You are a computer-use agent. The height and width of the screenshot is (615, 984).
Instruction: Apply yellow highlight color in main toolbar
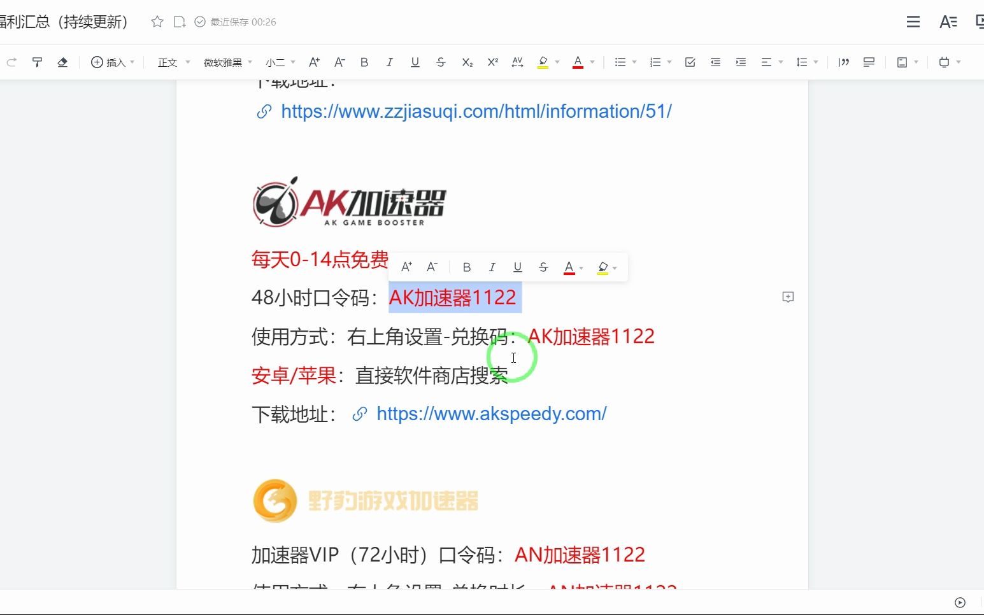[x=543, y=62]
